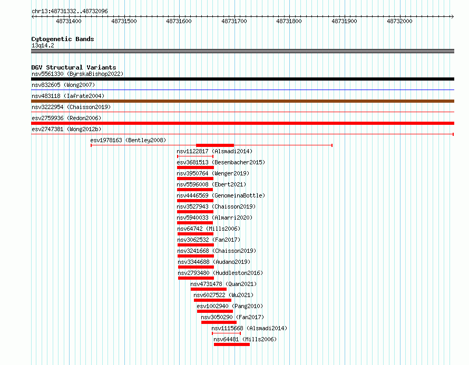Click ruler position 48731400
This screenshot has width=469, height=365.
(x=69, y=21)
